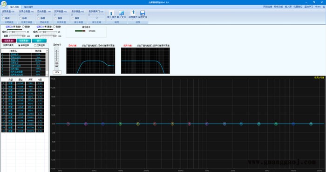
Task: Select channel B for microphone port 1
Action: click(x=23, y=27)
